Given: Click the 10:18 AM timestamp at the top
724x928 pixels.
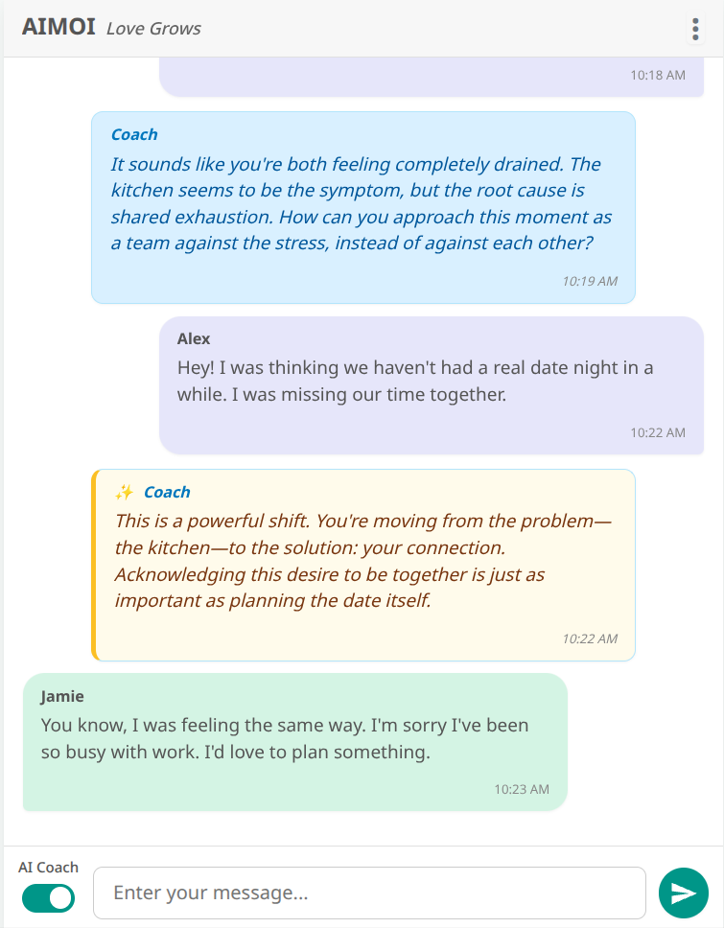Looking at the screenshot, I should point(659,74).
